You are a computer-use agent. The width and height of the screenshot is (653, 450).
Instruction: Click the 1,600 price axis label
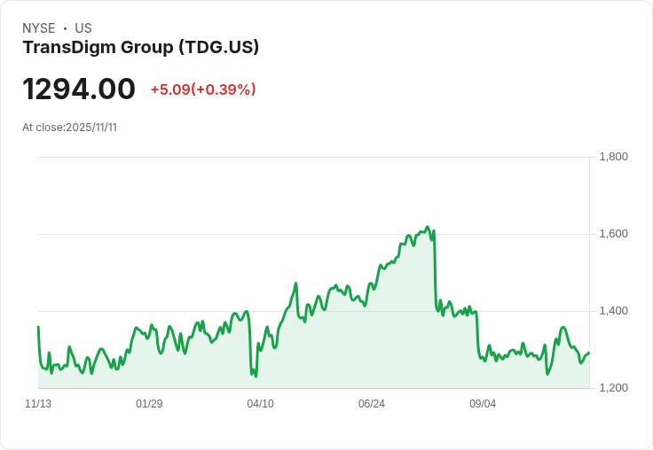coord(613,234)
